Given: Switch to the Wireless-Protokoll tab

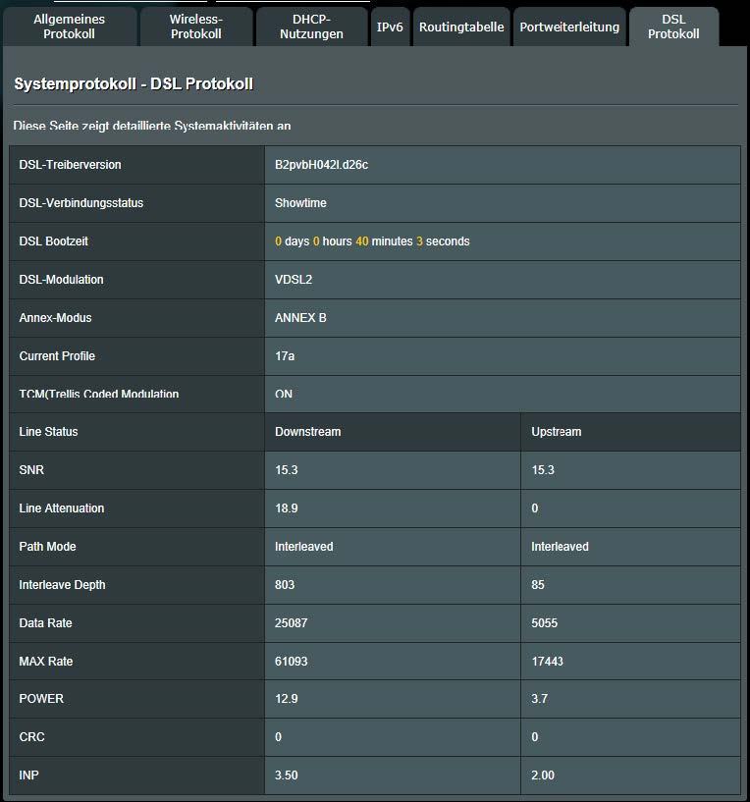Looking at the screenshot, I should (195, 27).
